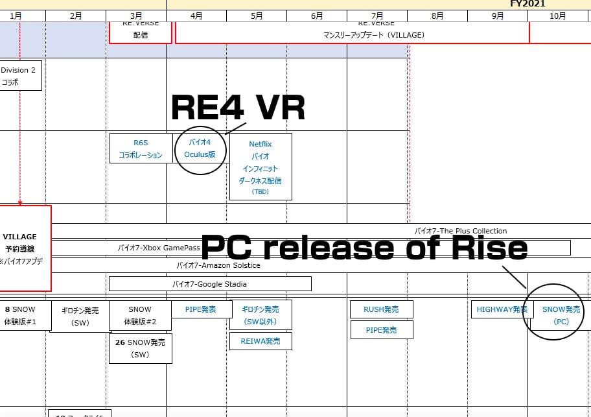This screenshot has width=591, height=417.
Task: Click the ギロチン発売 (SW以外) box
Action: click(x=260, y=315)
